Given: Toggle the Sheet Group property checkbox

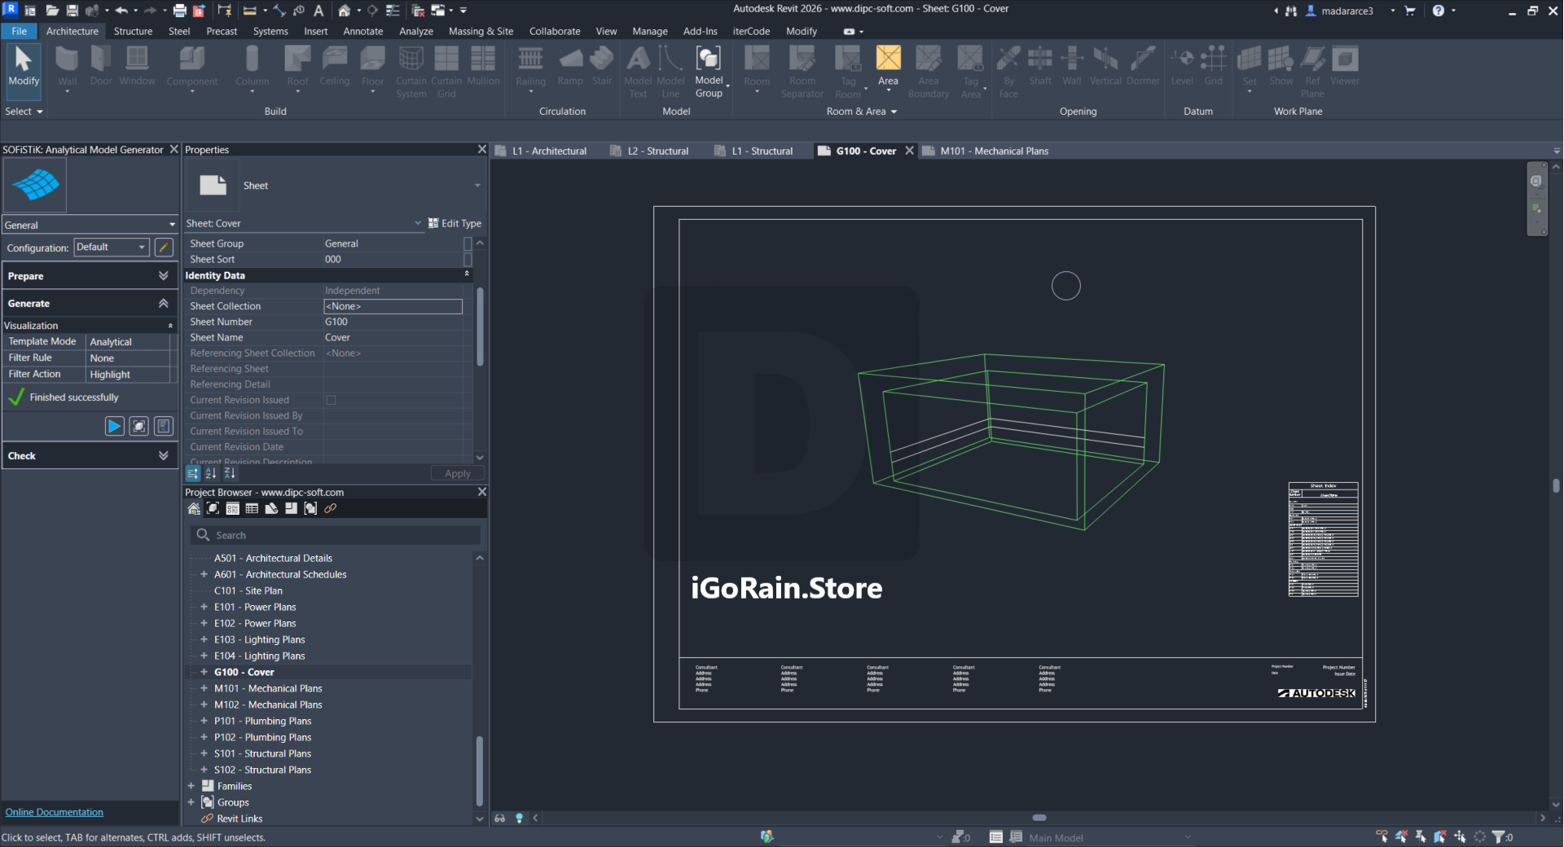Looking at the screenshot, I should [x=468, y=244].
